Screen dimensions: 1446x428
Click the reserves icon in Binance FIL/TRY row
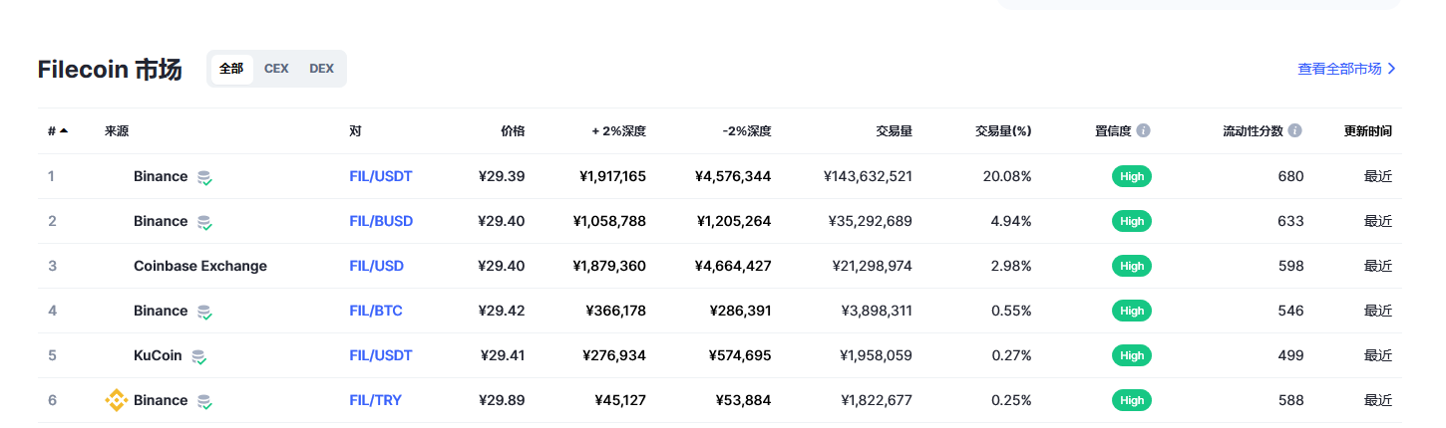(x=204, y=401)
